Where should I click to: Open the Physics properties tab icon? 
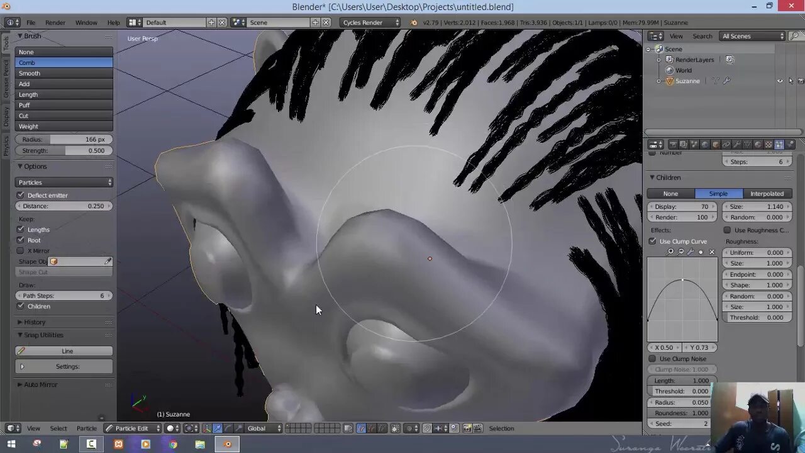click(x=790, y=145)
